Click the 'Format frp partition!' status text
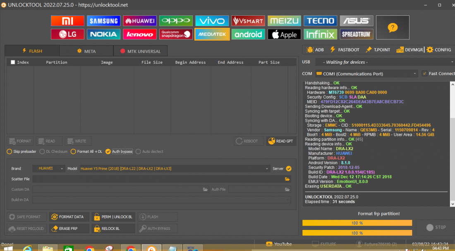 378,214
